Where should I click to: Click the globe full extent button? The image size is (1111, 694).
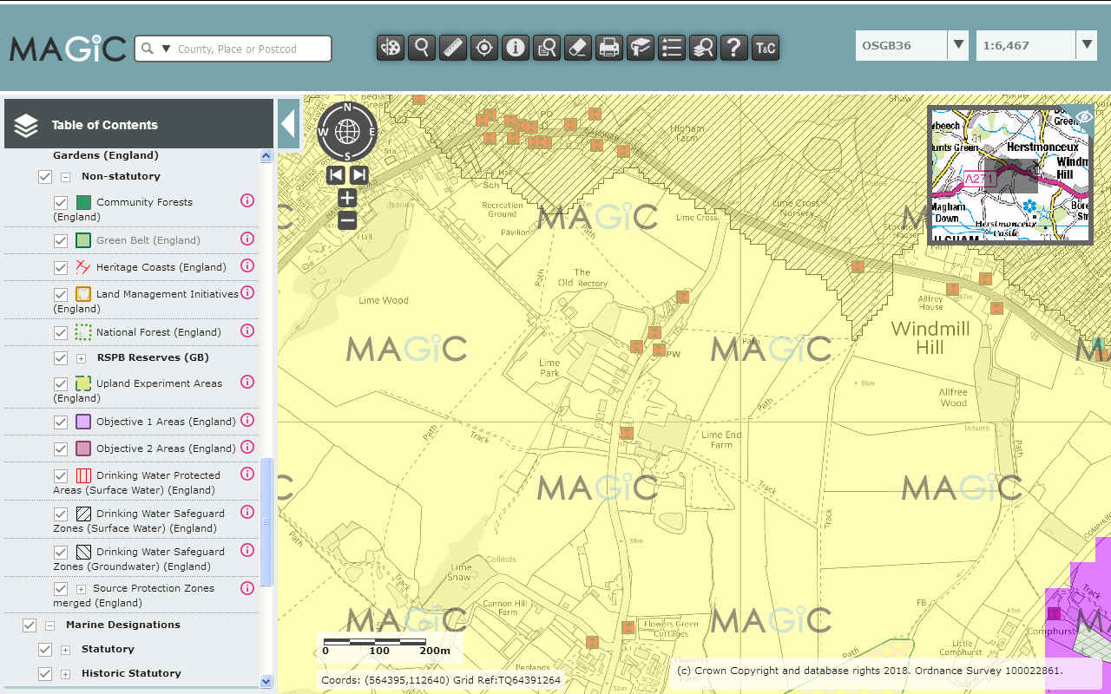[x=347, y=132]
